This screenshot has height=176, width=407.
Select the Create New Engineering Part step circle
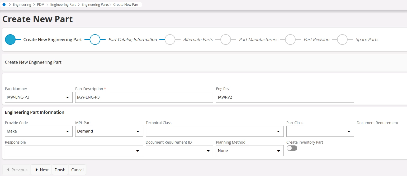coord(10,40)
